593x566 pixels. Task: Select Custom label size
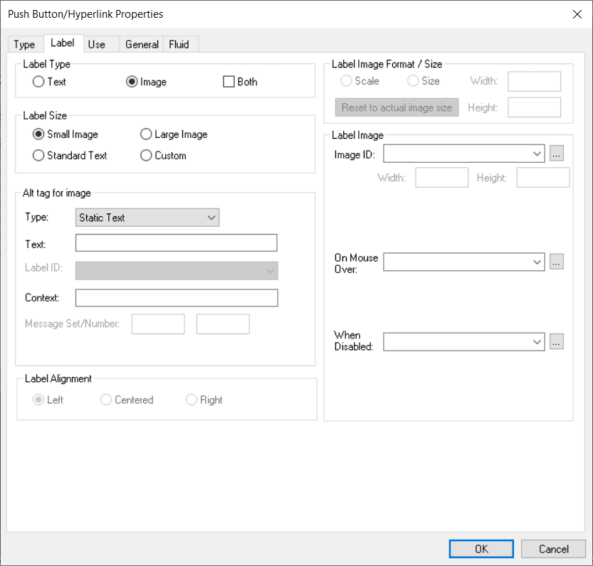(146, 155)
